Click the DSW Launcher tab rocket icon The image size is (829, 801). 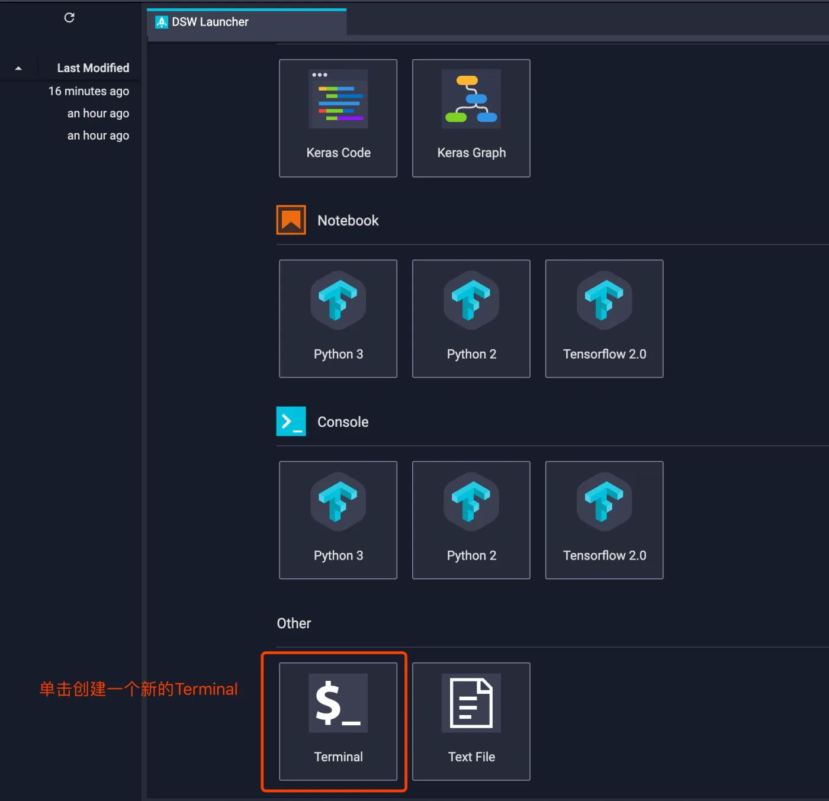162,22
